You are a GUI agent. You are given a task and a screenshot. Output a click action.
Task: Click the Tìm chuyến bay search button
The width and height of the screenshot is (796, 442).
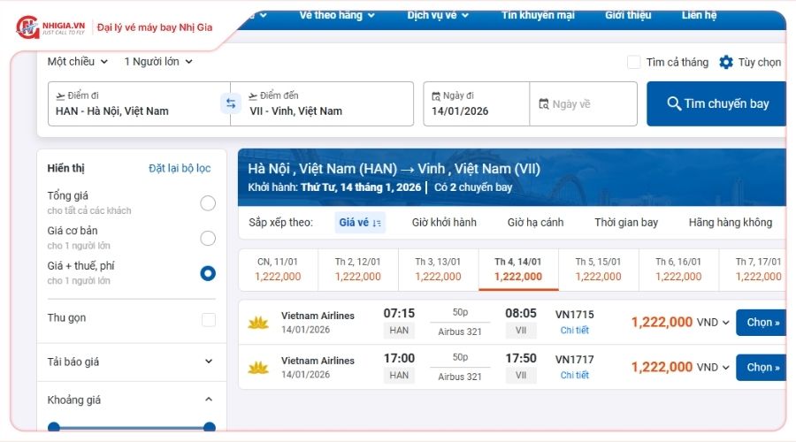[716, 103]
